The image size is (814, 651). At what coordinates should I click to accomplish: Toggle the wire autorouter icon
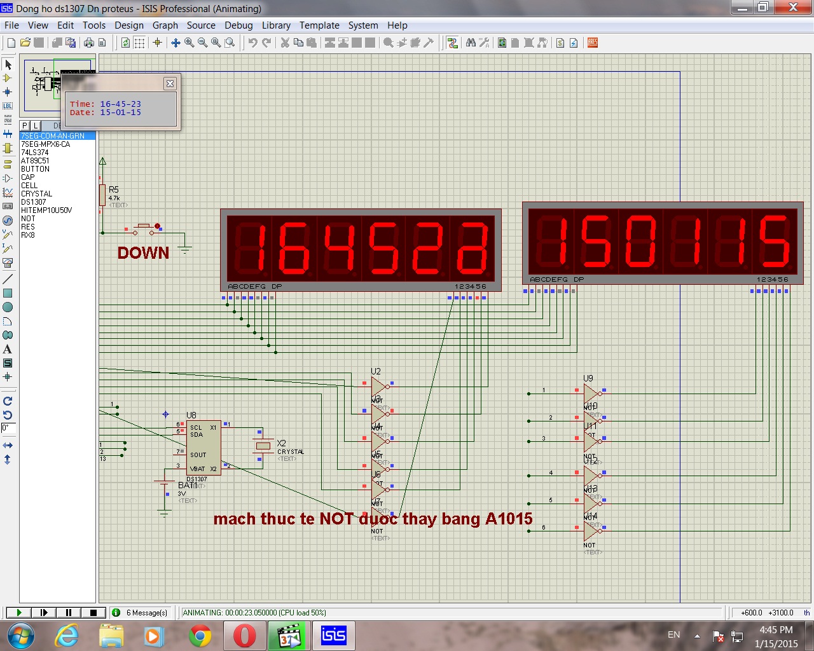452,43
